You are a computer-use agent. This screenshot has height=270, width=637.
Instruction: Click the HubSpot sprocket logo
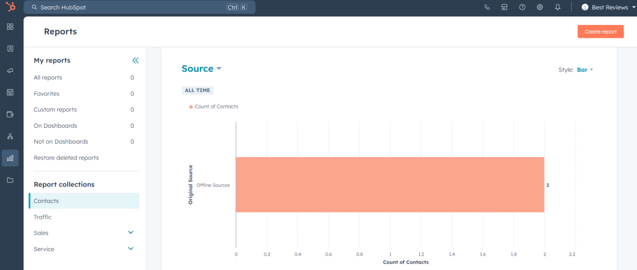tap(10, 7)
